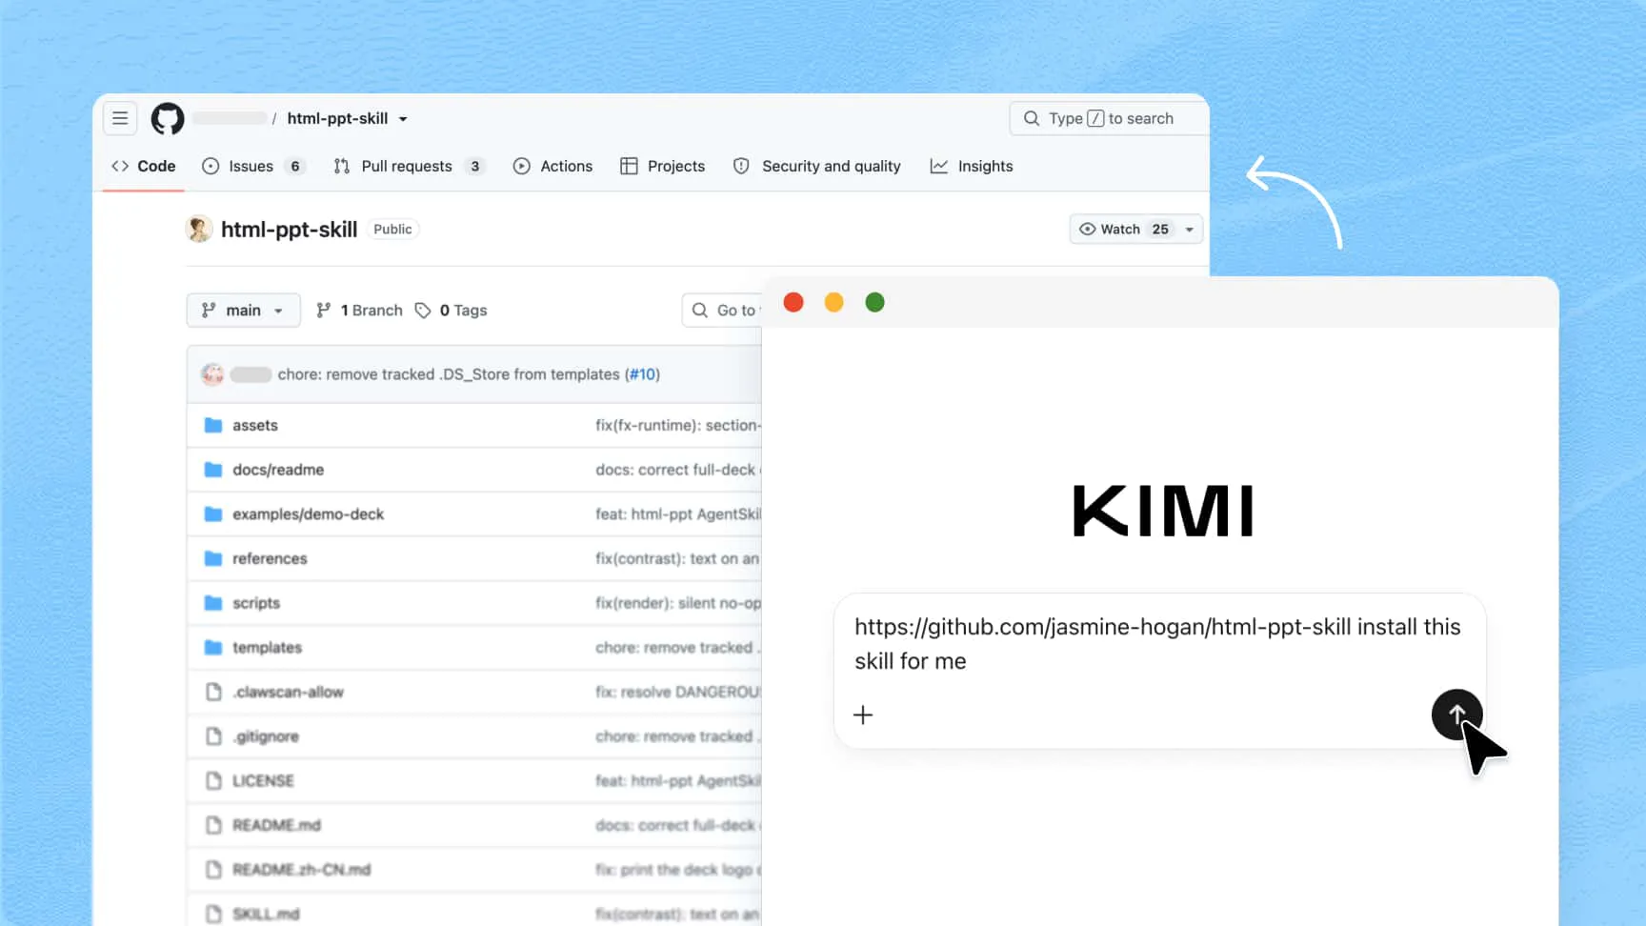Open the main branch dropdown
1646x926 pixels.
click(x=244, y=311)
